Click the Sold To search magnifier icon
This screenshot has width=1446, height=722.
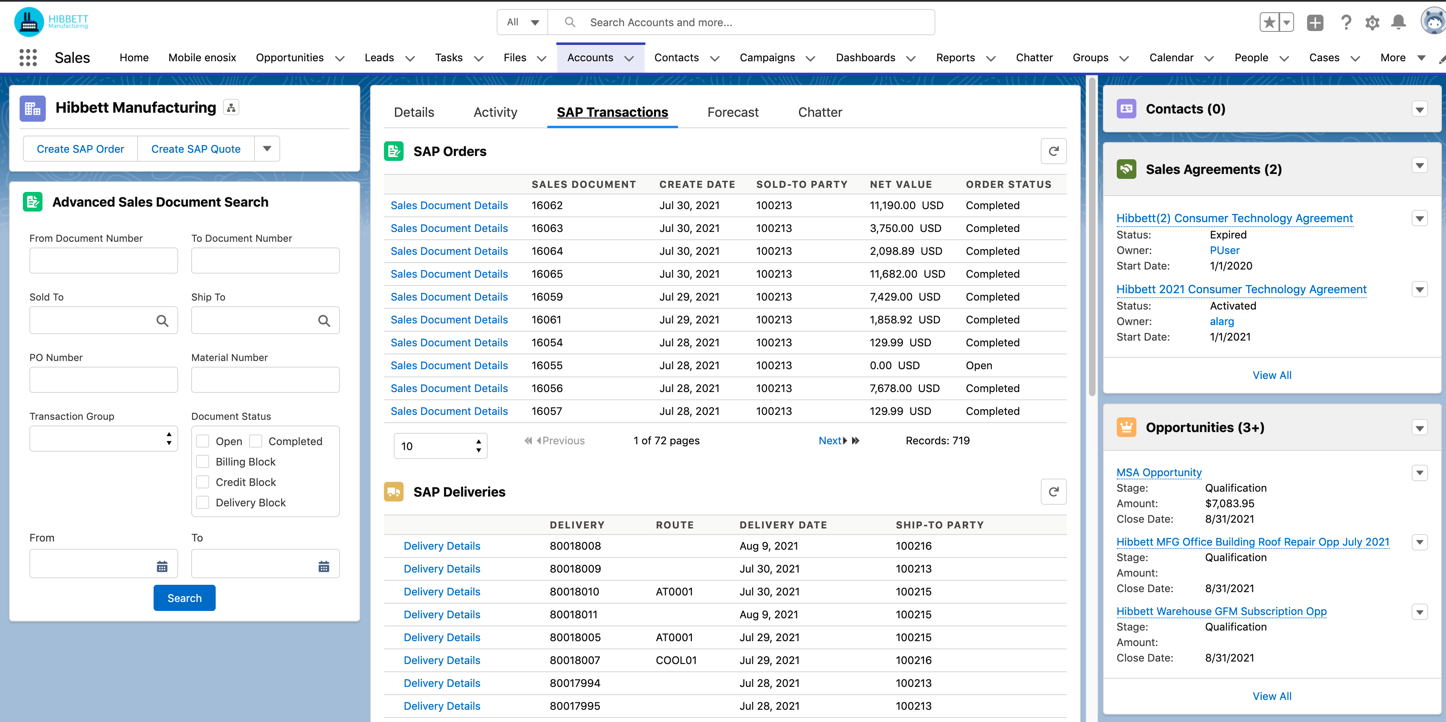(162, 321)
